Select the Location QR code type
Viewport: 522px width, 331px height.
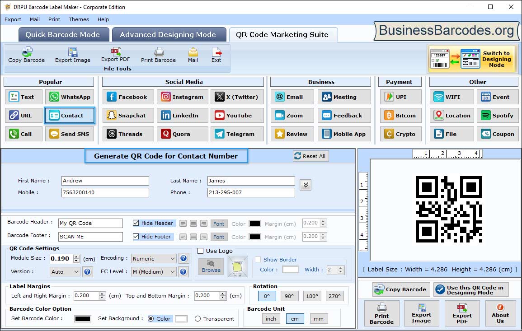[x=452, y=116]
